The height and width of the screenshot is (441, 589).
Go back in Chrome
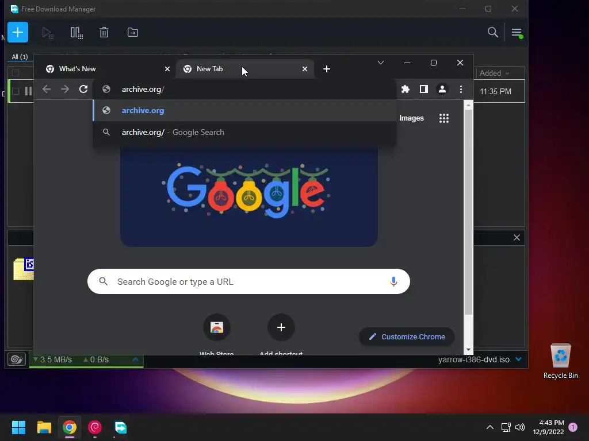click(47, 89)
